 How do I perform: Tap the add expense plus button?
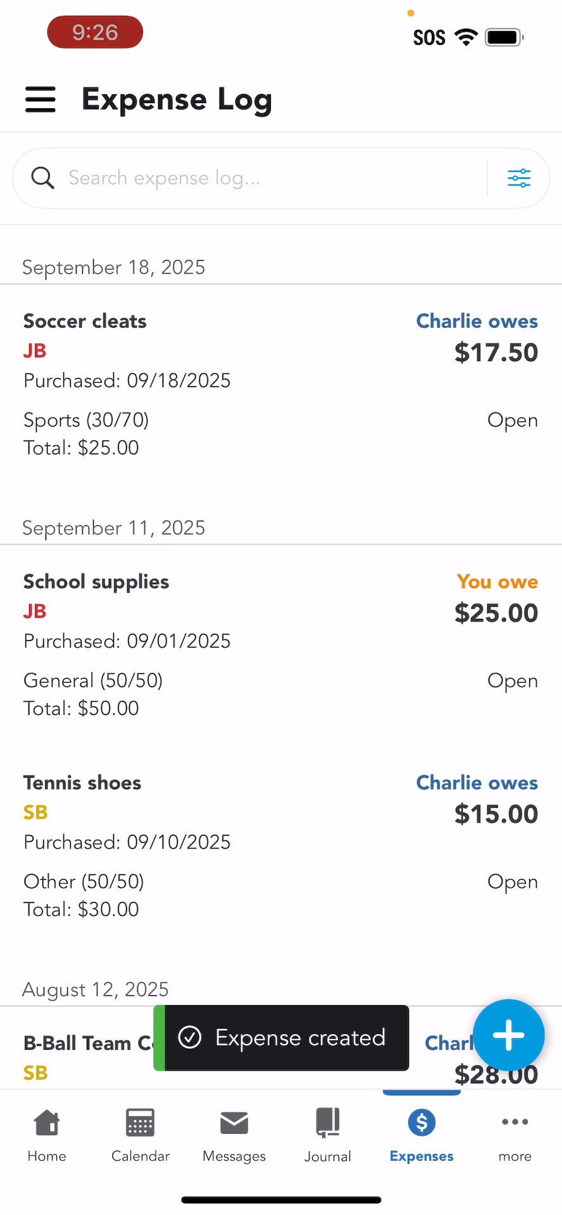pyautogui.click(x=508, y=1036)
